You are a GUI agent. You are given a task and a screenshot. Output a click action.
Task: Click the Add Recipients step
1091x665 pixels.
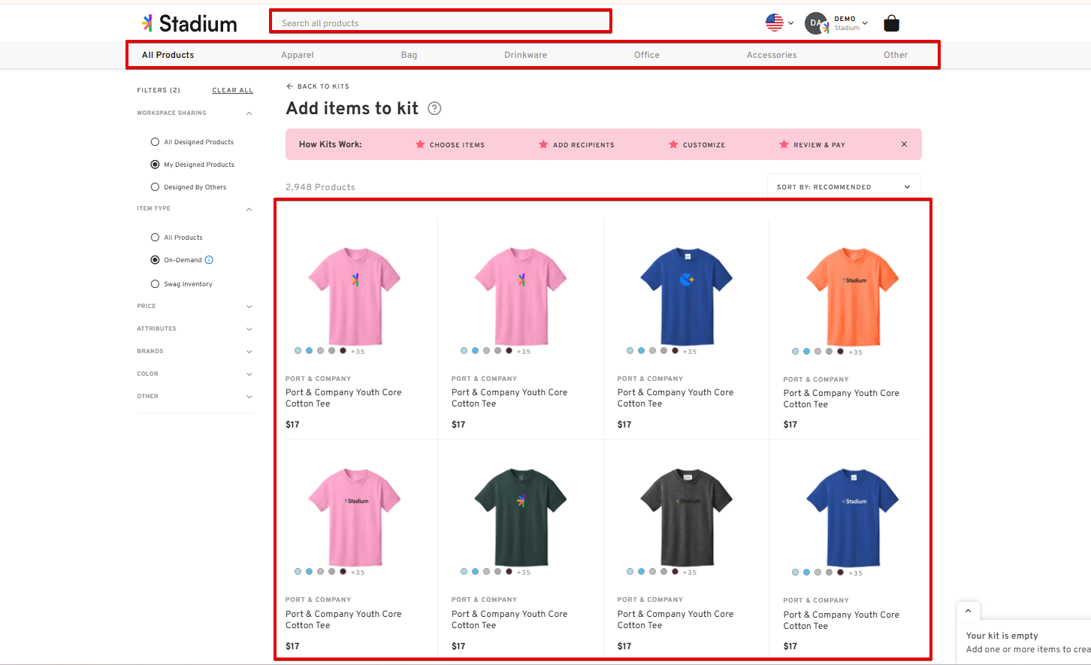click(x=576, y=144)
